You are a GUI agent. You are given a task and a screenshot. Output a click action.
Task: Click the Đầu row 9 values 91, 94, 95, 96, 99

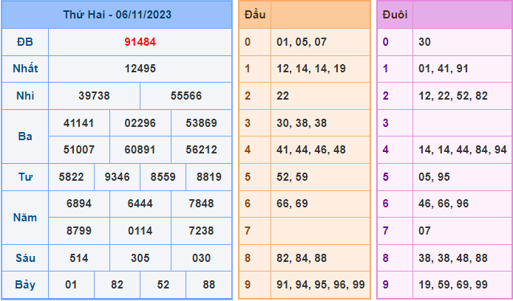point(319,285)
